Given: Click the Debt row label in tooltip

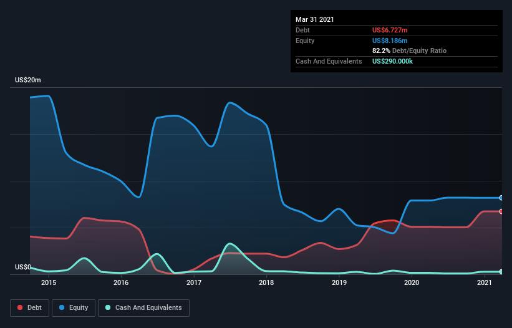Looking at the screenshot, I should tap(302, 30).
